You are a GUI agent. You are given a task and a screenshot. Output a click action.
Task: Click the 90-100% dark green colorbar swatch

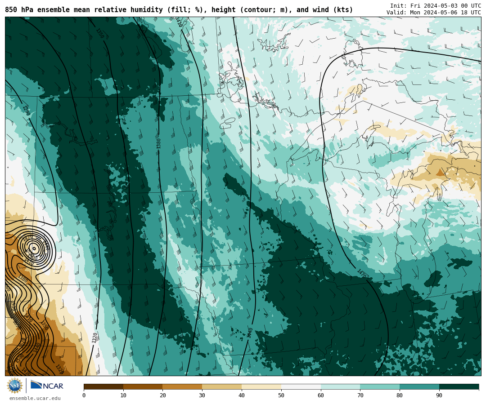coord(459,386)
